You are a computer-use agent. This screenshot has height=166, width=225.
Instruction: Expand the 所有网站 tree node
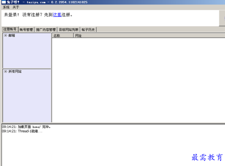pos(5,71)
